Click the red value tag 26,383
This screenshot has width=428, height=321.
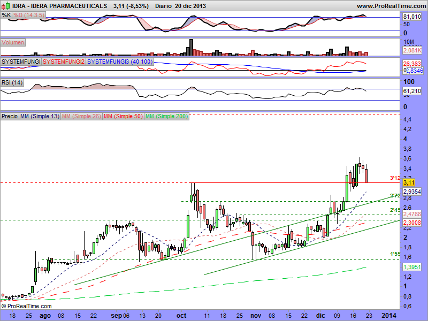412,64
